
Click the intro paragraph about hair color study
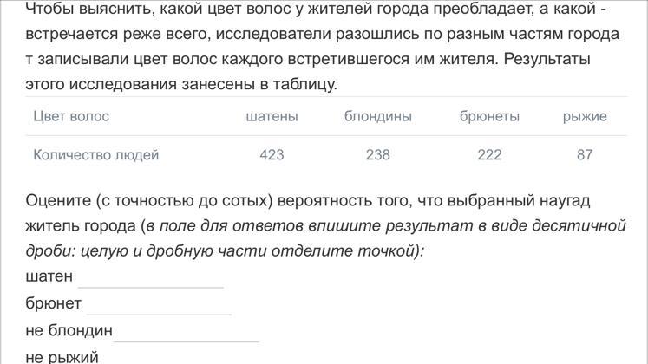[x=323, y=46]
